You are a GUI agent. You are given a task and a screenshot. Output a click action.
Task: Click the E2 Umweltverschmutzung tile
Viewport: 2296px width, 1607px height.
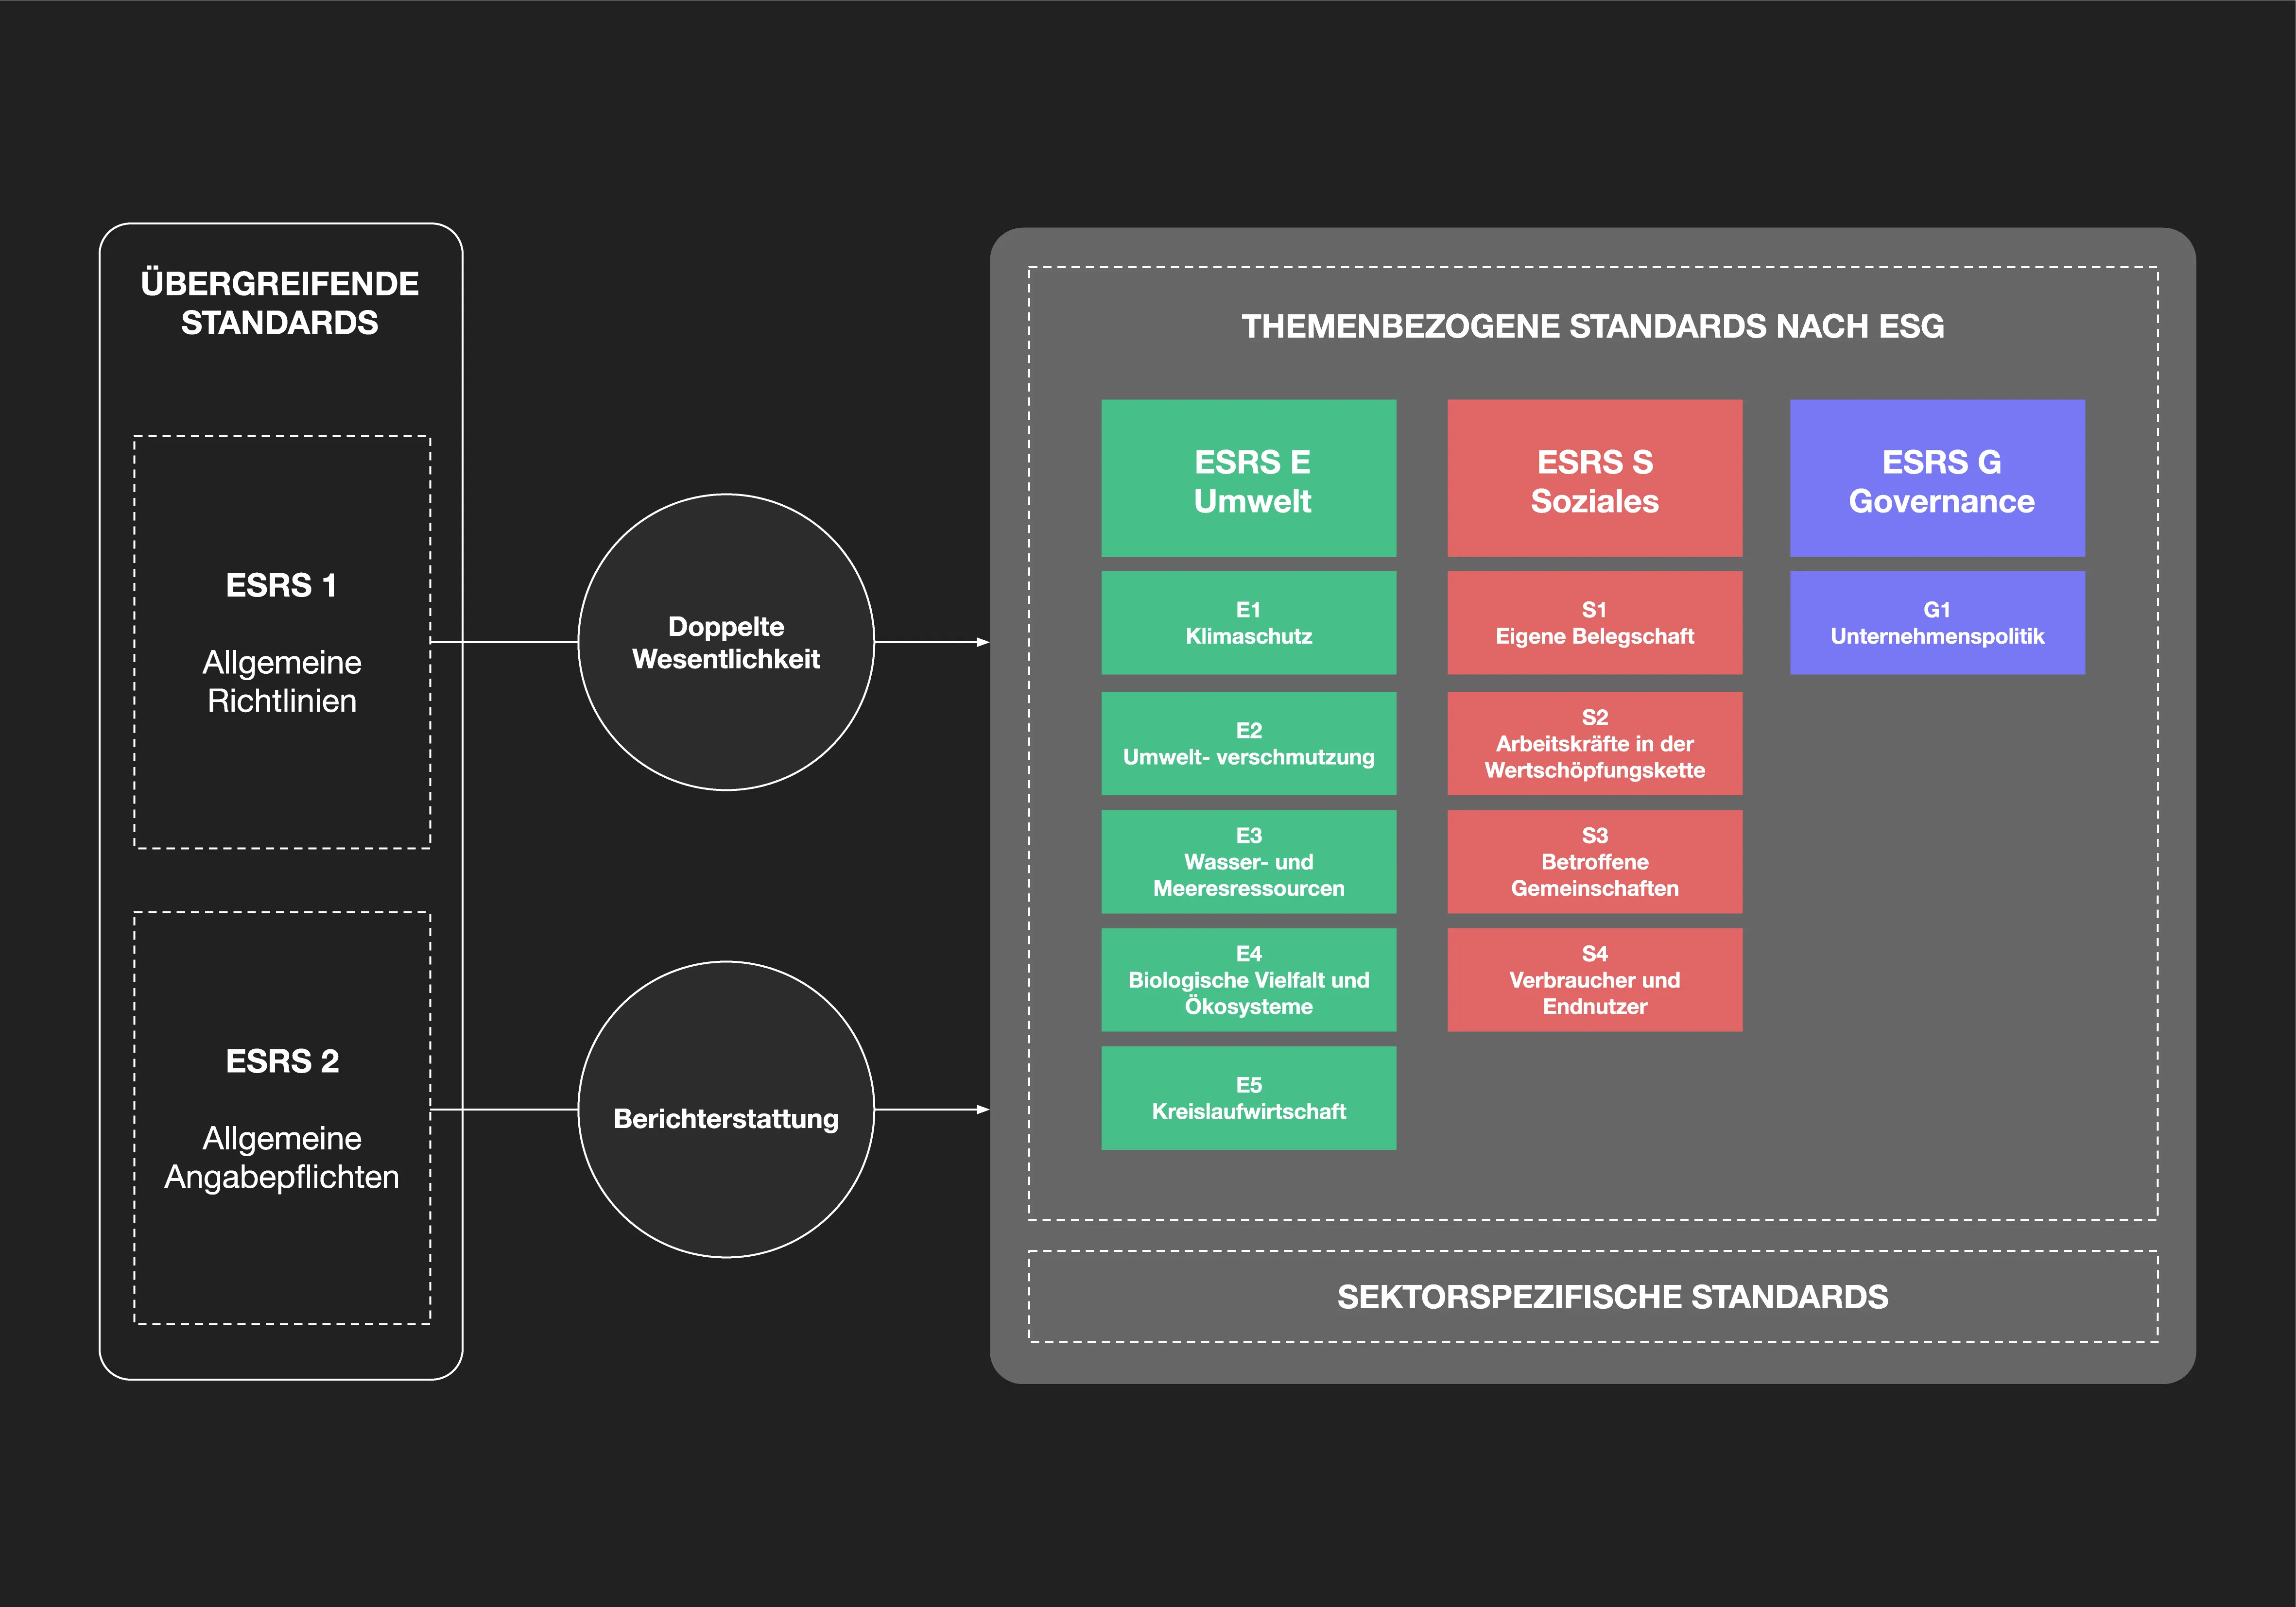(1248, 743)
